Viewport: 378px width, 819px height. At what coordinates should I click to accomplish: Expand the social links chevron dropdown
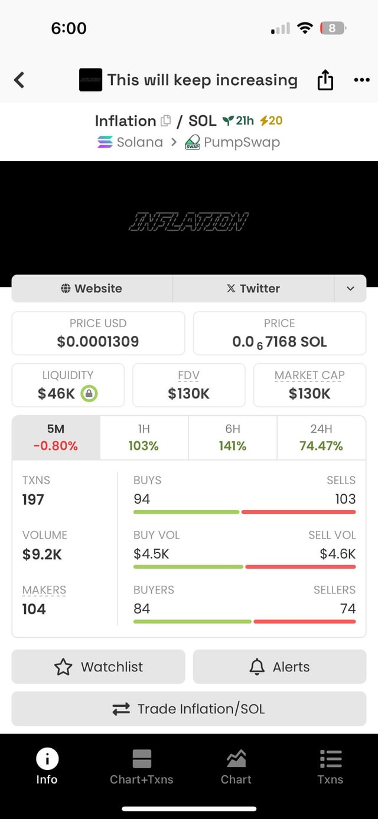tap(350, 289)
